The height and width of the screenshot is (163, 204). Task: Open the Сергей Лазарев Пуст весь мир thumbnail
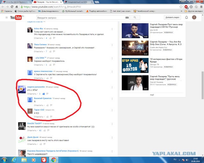click(x=135, y=31)
